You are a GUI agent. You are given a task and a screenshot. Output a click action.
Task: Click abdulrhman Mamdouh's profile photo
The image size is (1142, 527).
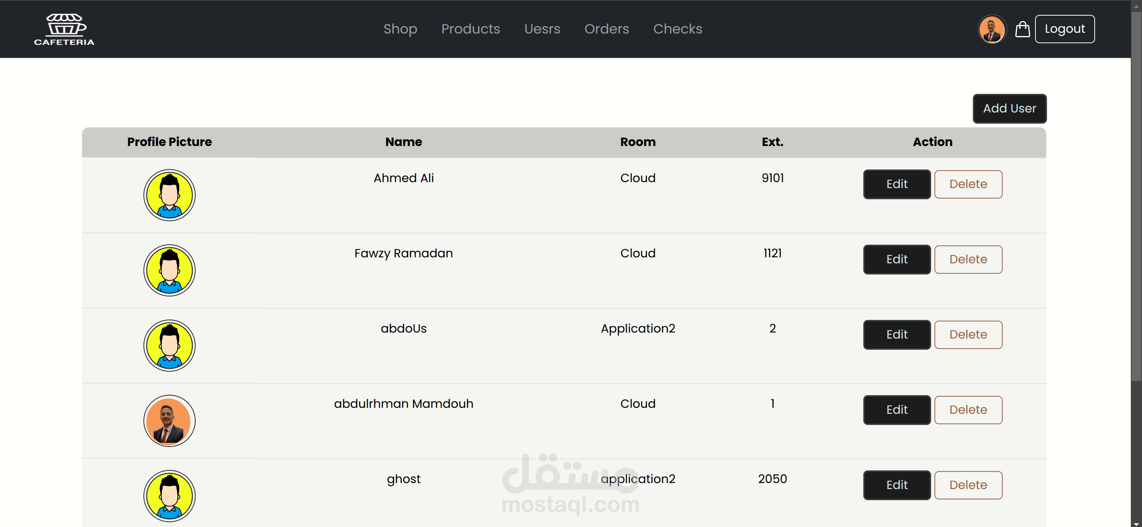170,420
